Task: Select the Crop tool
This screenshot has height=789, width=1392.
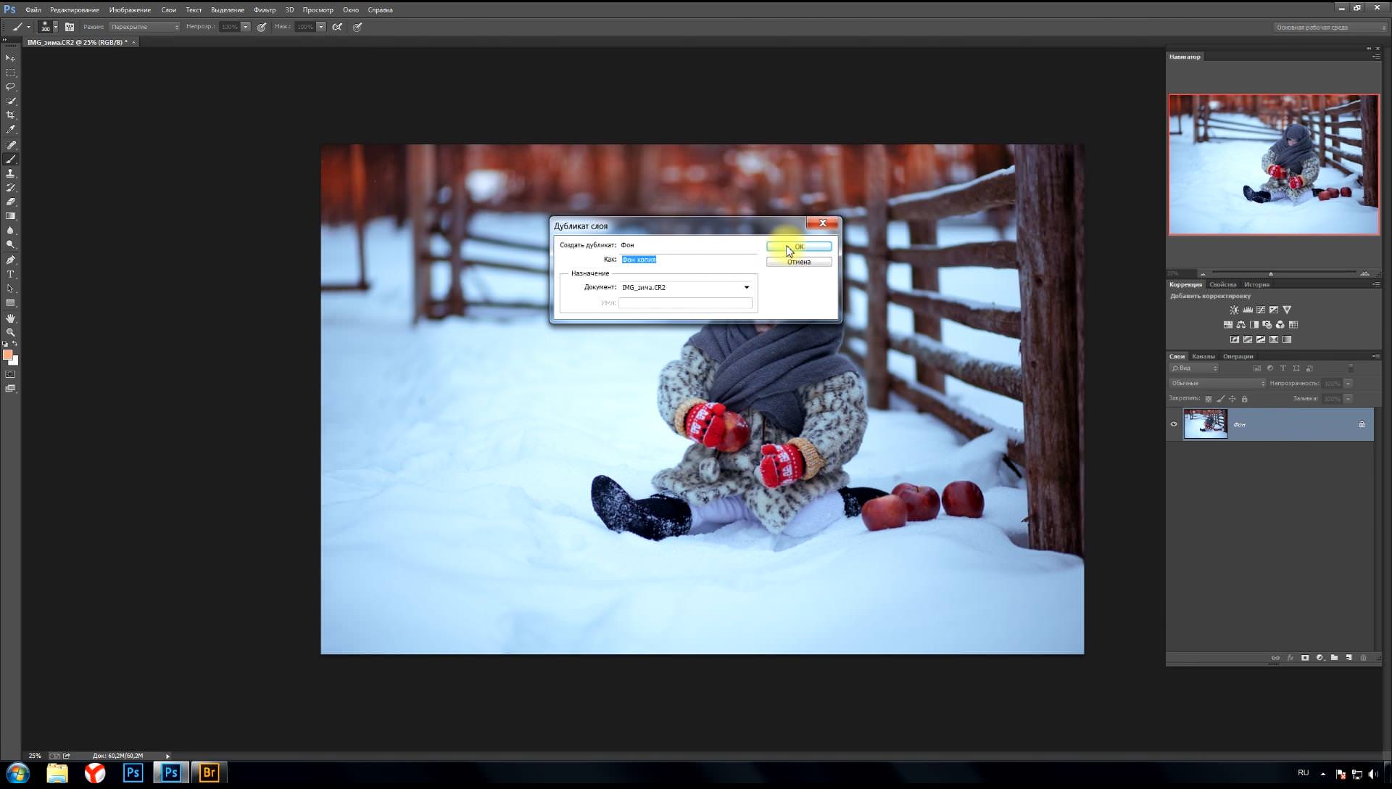Action: [x=10, y=115]
